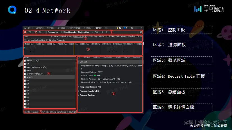232x130 pixels.
Task: Open the Performance tab
Action: pos(74,28)
